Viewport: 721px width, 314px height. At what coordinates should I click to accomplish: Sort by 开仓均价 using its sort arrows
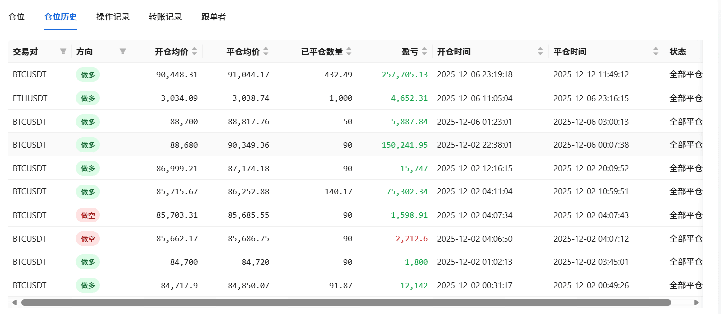194,51
